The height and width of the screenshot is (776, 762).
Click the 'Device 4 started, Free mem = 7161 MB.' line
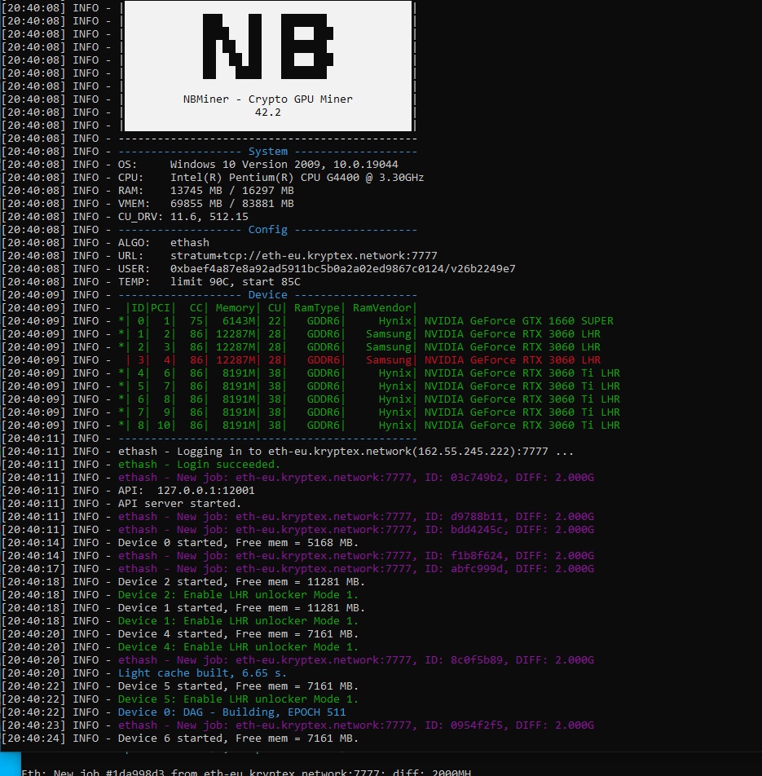pos(239,634)
